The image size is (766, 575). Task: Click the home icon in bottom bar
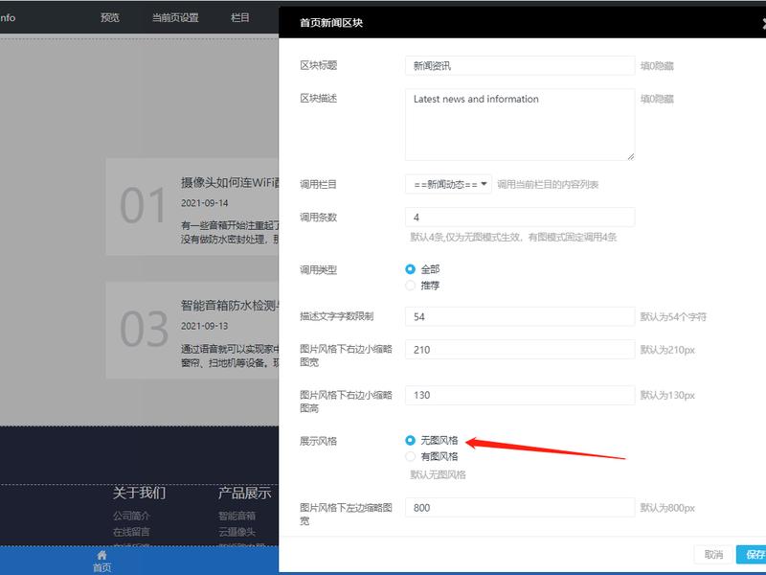[102, 555]
